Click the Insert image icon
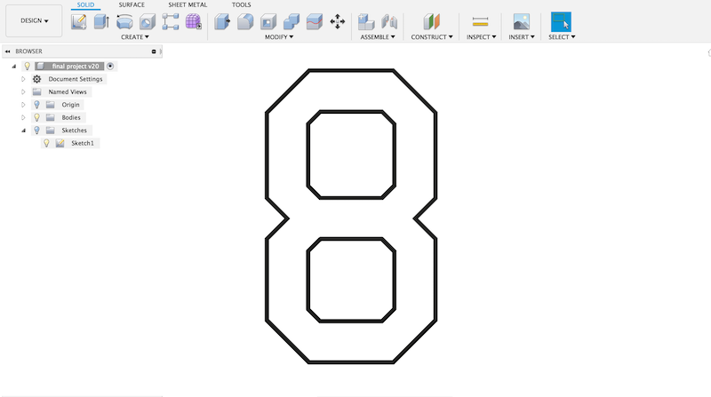The width and height of the screenshot is (711, 397). 522,21
